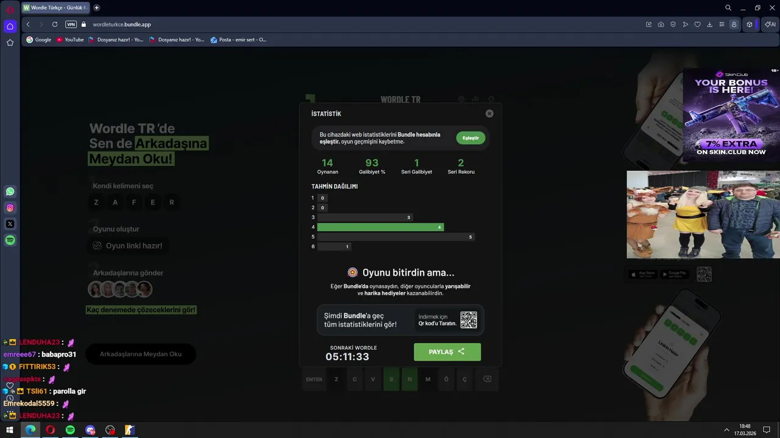Click the site padlock security icon

[84, 24]
